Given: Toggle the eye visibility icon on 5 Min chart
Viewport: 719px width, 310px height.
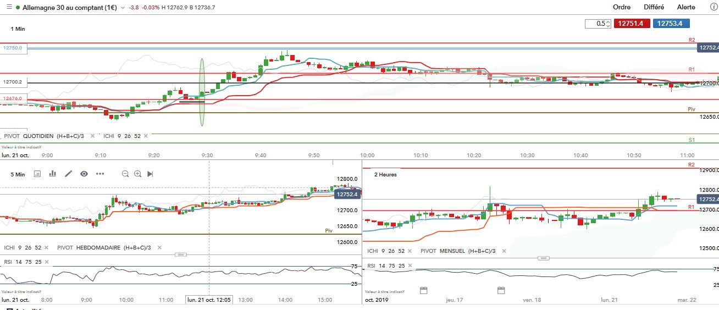Looking at the screenshot, I should point(84,174).
